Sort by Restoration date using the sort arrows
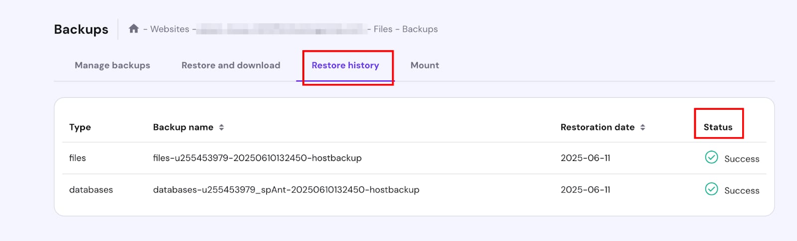 [643, 127]
